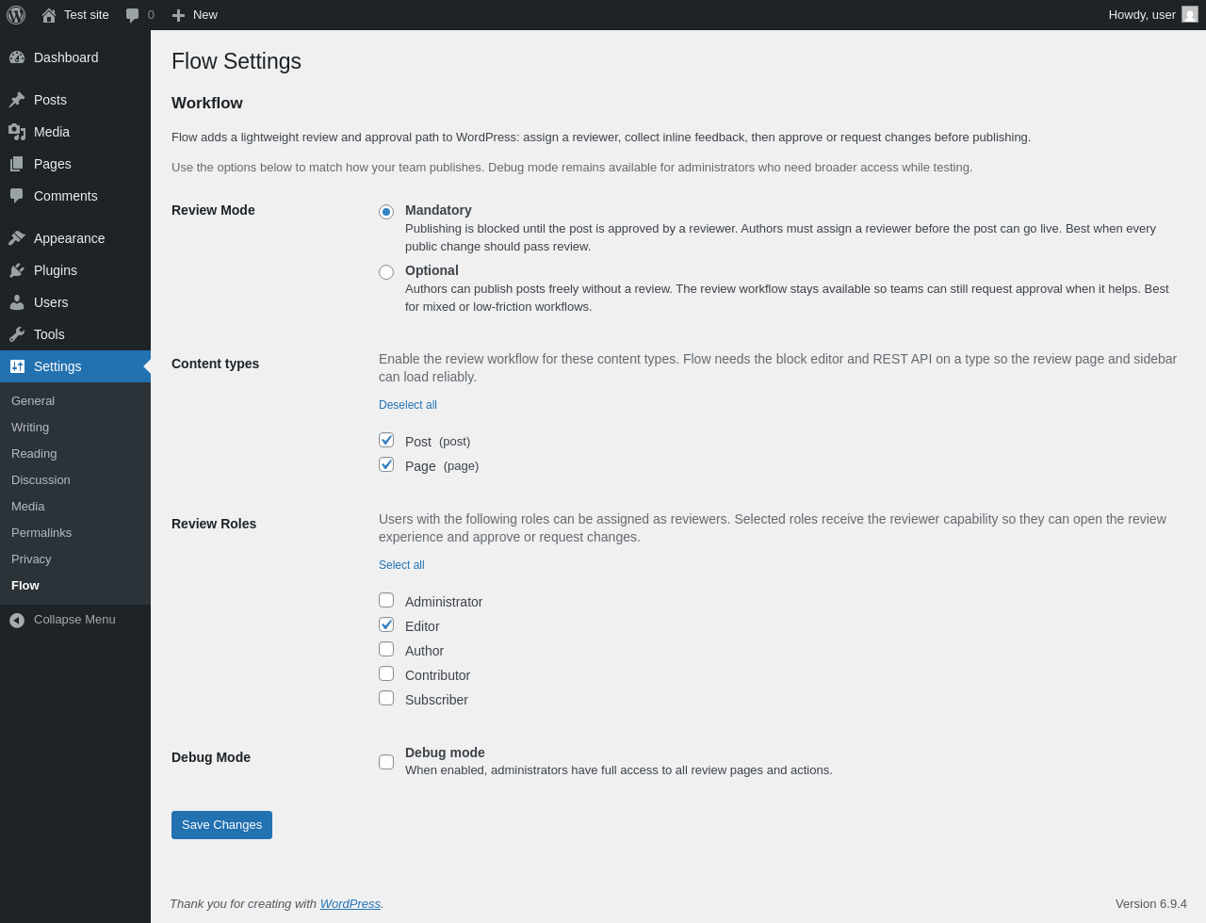Go to the Users menu
This screenshot has height=923, width=1206.
[51, 302]
